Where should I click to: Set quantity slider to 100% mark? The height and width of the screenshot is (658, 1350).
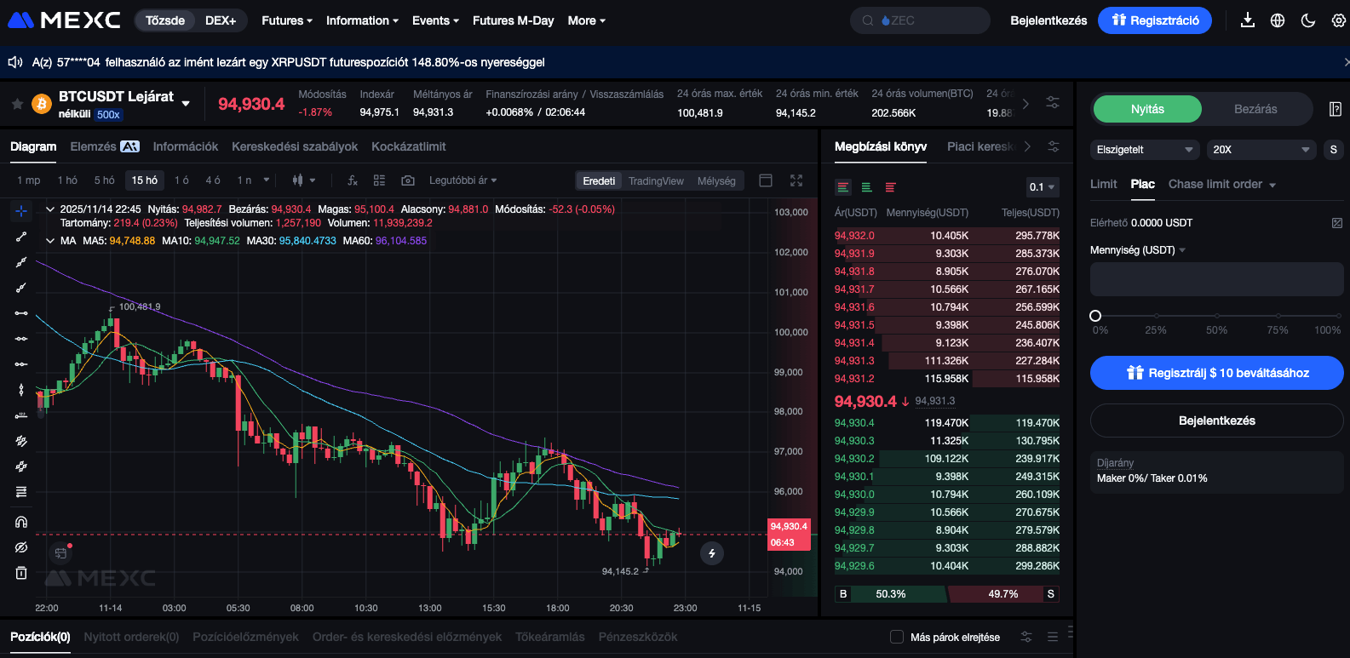point(1339,316)
